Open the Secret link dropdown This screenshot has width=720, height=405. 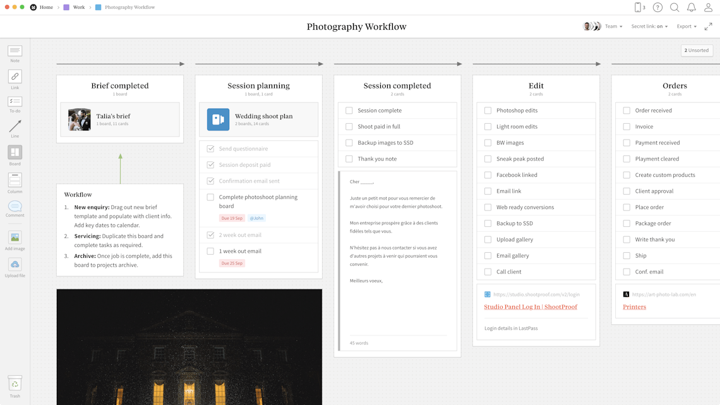(649, 26)
